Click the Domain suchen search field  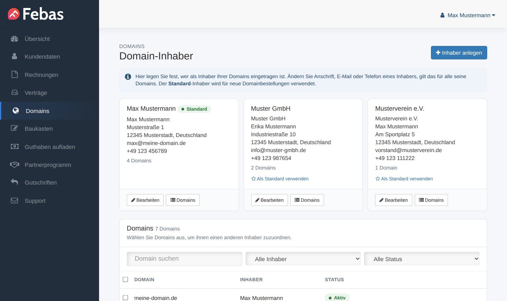click(x=185, y=259)
